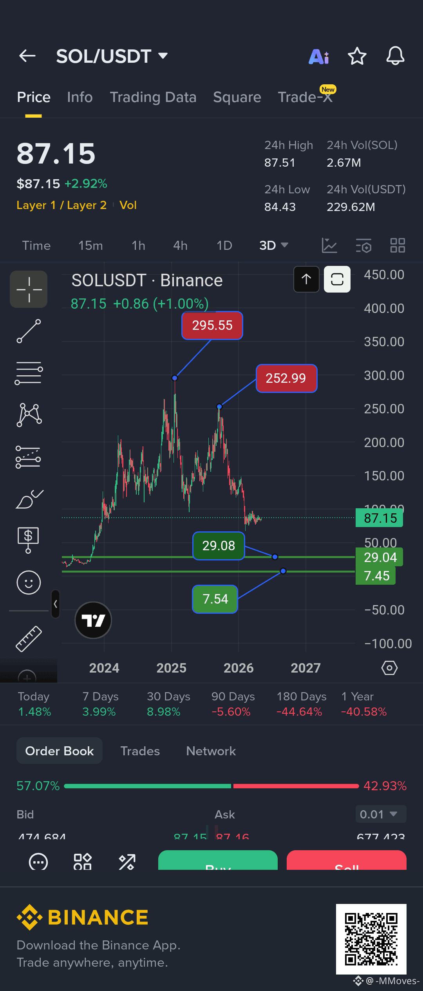This screenshot has width=423, height=991.
Task: Click the 252.99 price callout label
Action: [286, 378]
